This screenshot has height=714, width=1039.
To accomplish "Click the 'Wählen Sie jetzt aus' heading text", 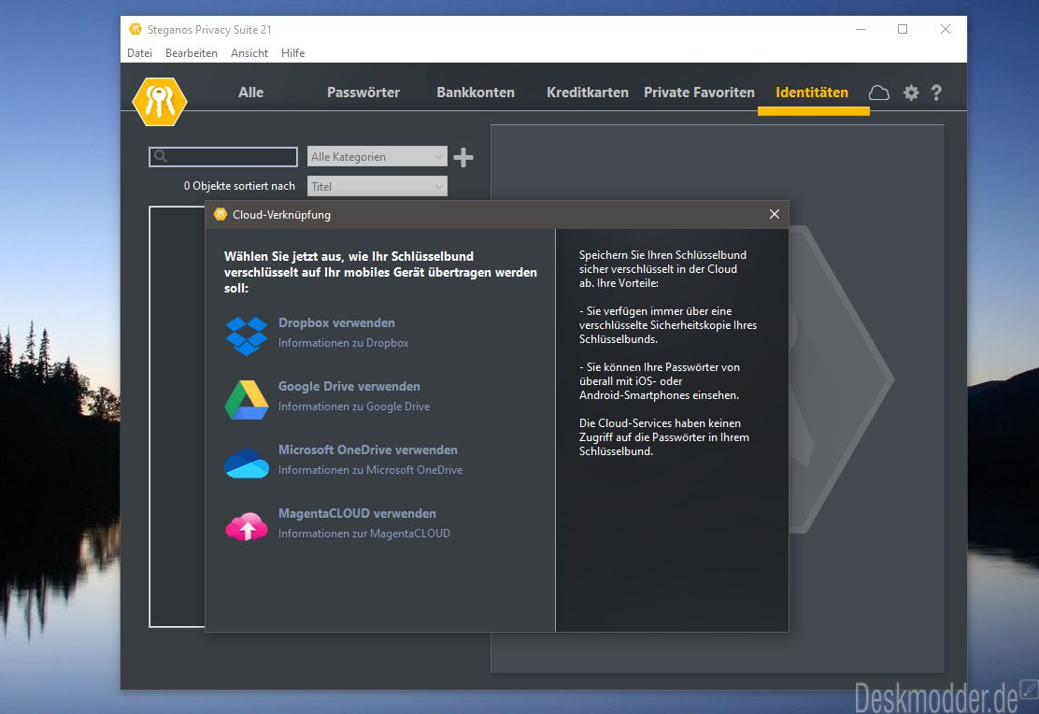I will coord(380,273).
